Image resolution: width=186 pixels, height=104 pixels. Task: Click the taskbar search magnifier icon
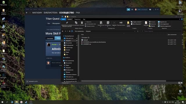pyautogui.click(x=7, y=102)
